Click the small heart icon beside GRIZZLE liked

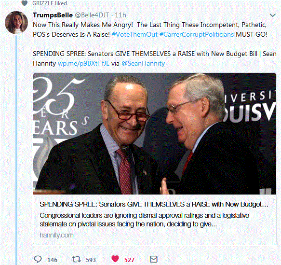(x=25, y=3)
